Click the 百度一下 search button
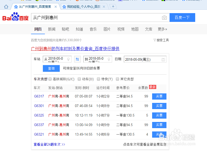 point(182,17)
